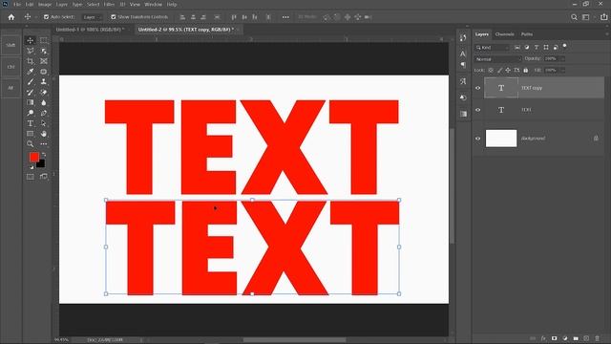Toggle lock all padlock in Lock row
Viewport: 611px width, 344px height.
(526, 70)
